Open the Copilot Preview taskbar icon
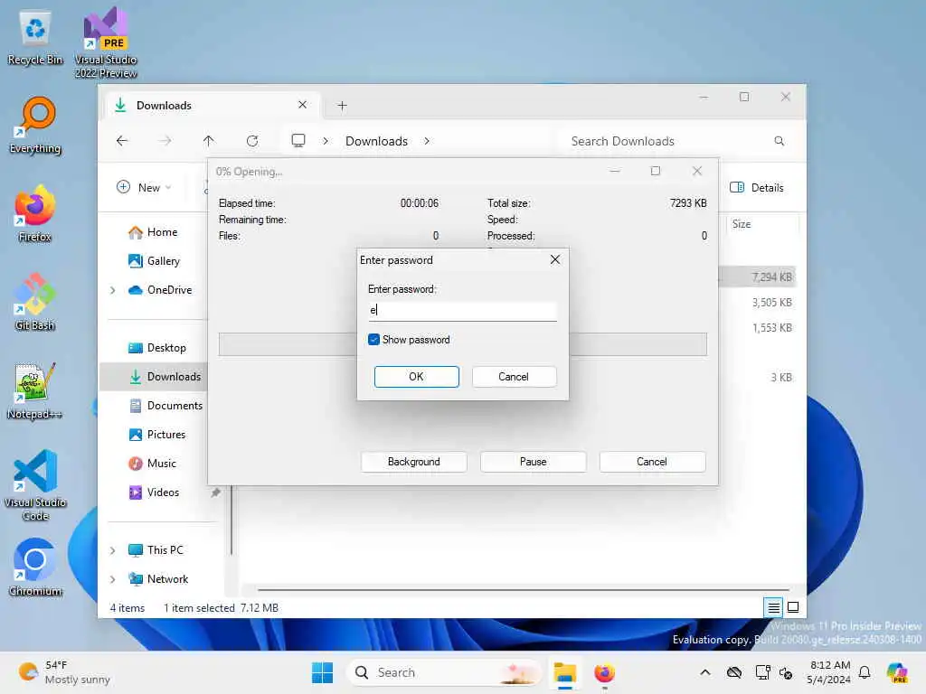926x694 pixels. pyautogui.click(x=897, y=672)
